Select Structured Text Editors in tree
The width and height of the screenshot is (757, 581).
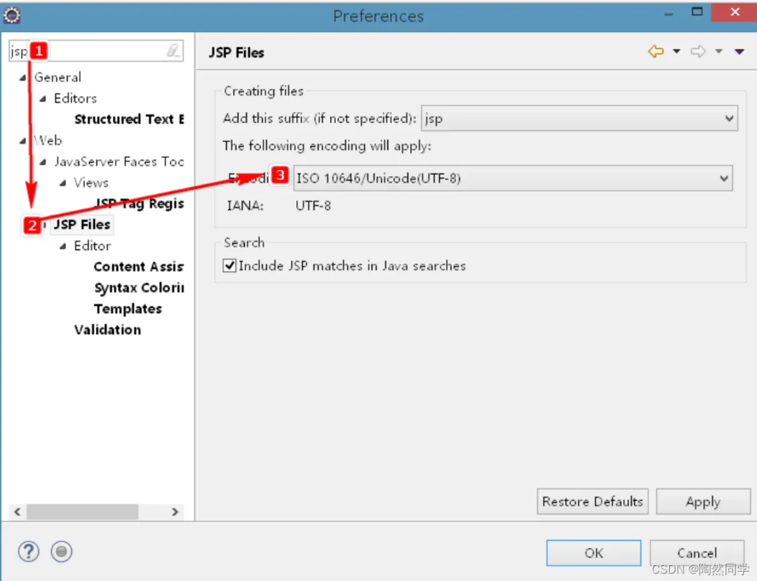(129, 119)
